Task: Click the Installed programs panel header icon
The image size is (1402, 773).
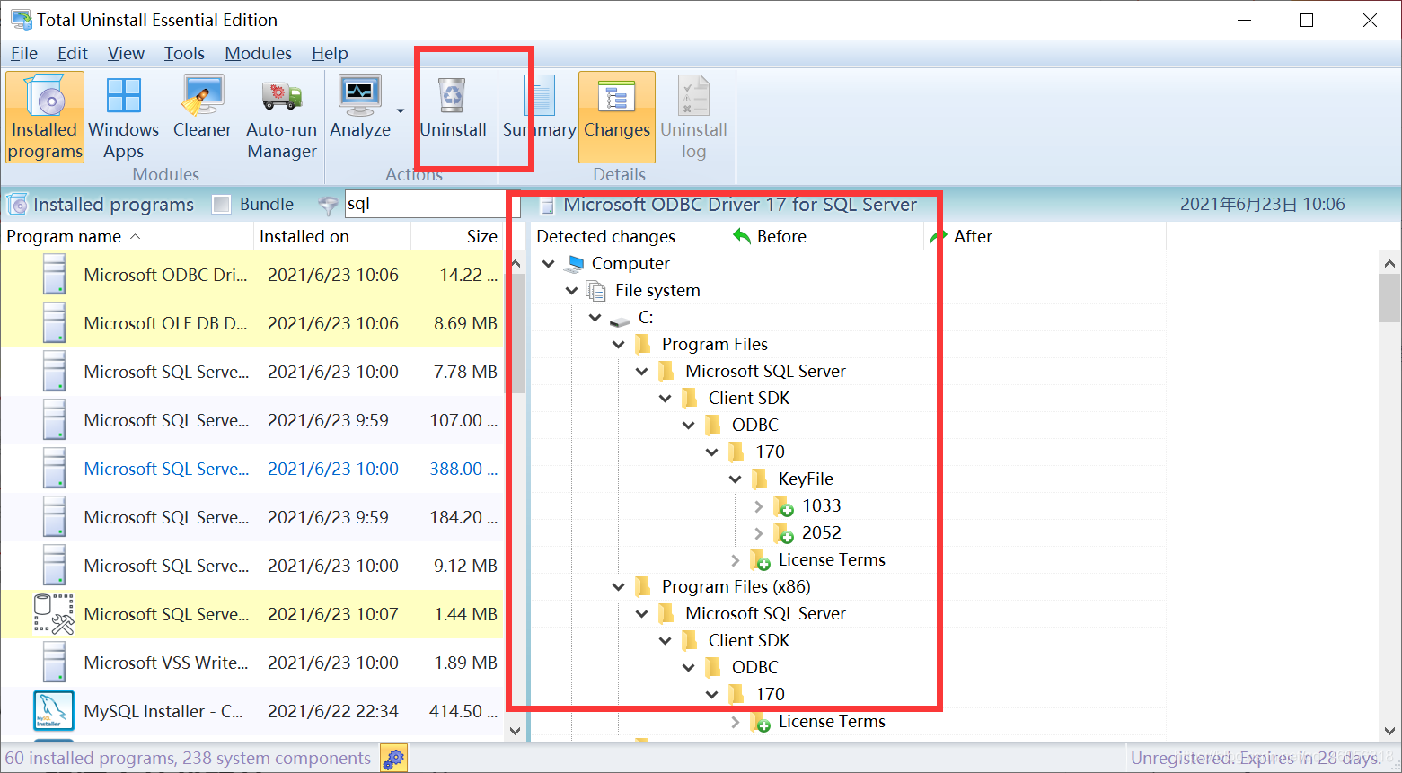Action: [17, 205]
